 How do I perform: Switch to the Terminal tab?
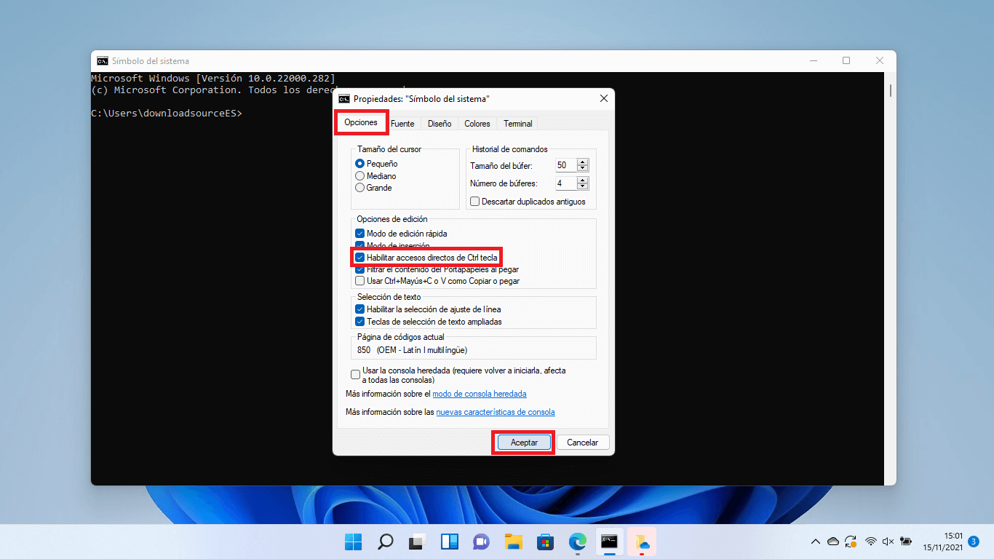(518, 124)
